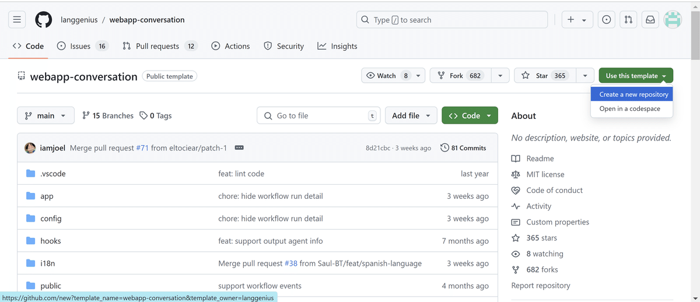Open the Activity link
The width and height of the screenshot is (700, 302).
pos(531,206)
